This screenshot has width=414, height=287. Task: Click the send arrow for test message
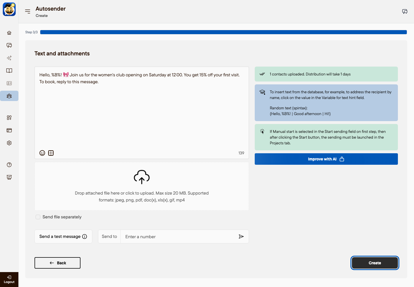point(241,236)
